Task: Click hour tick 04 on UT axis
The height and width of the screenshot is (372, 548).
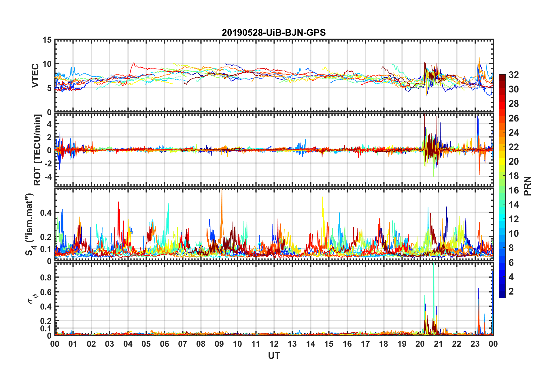Action: click(128, 344)
